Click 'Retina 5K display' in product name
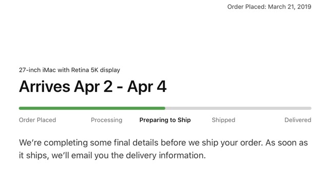Viewport: 329px width, 189px height. coord(95,70)
